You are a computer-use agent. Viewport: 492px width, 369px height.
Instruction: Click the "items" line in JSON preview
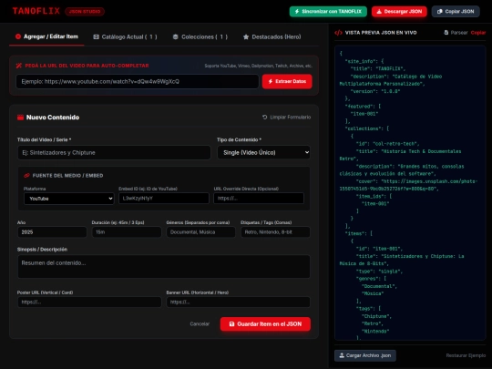click(x=359, y=233)
